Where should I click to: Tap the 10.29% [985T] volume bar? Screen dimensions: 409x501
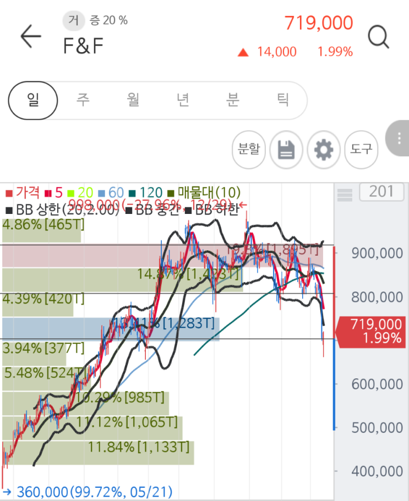(85, 404)
